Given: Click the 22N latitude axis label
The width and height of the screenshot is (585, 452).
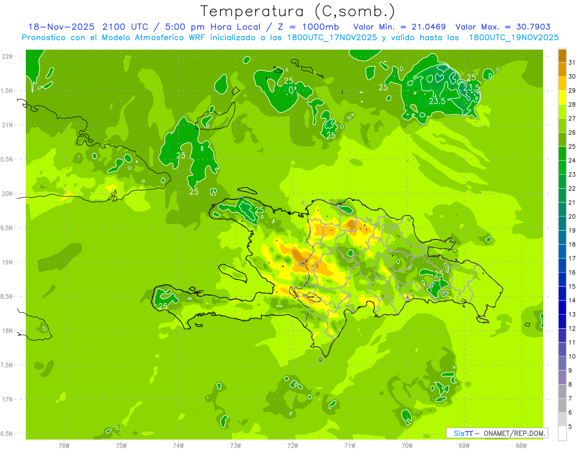Looking at the screenshot, I should tap(8, 57).
